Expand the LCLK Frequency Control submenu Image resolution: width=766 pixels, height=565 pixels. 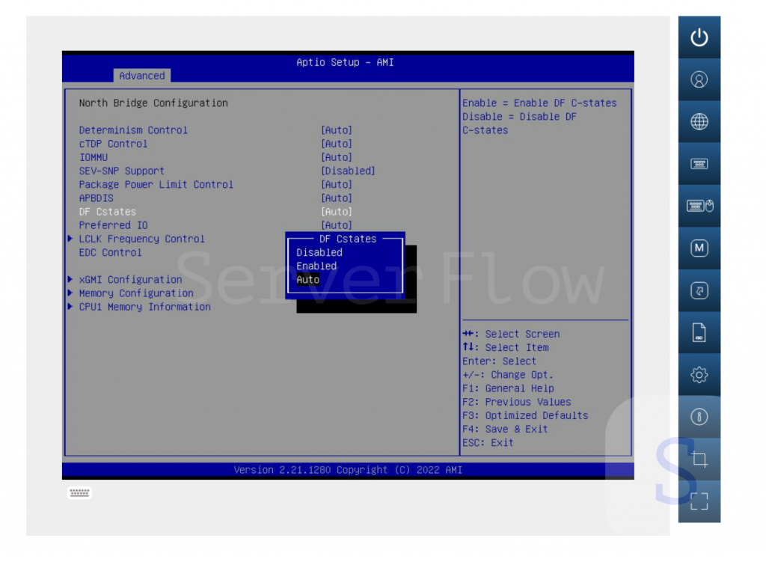[141, 239]
